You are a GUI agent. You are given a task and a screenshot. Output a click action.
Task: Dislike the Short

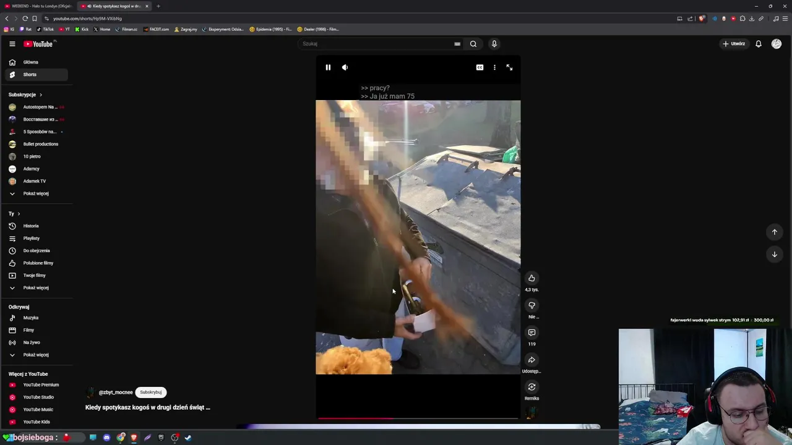(x=532, y=305)
